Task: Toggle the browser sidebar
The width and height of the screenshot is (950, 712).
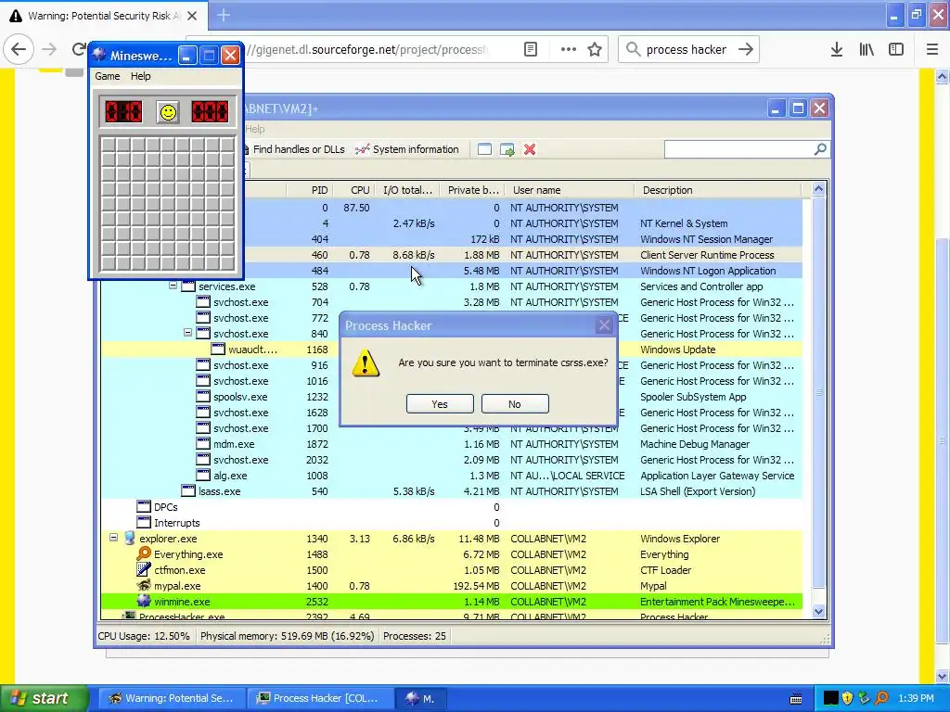Action: pyautogui.click(x=896, y=50)
